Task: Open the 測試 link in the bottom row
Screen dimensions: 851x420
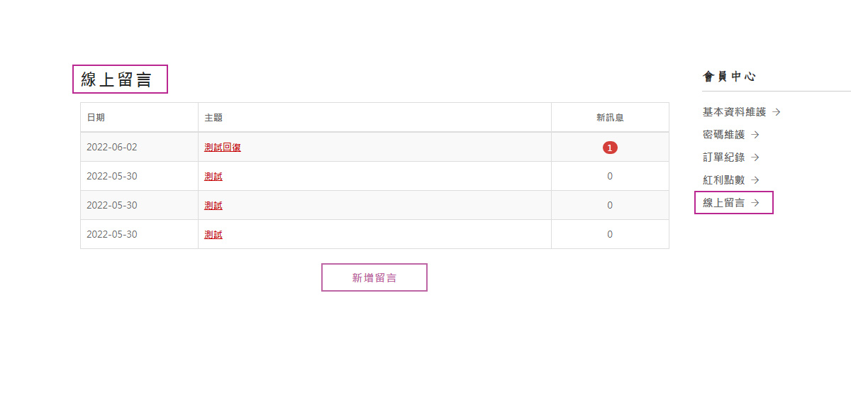Action: click(213, 234)
